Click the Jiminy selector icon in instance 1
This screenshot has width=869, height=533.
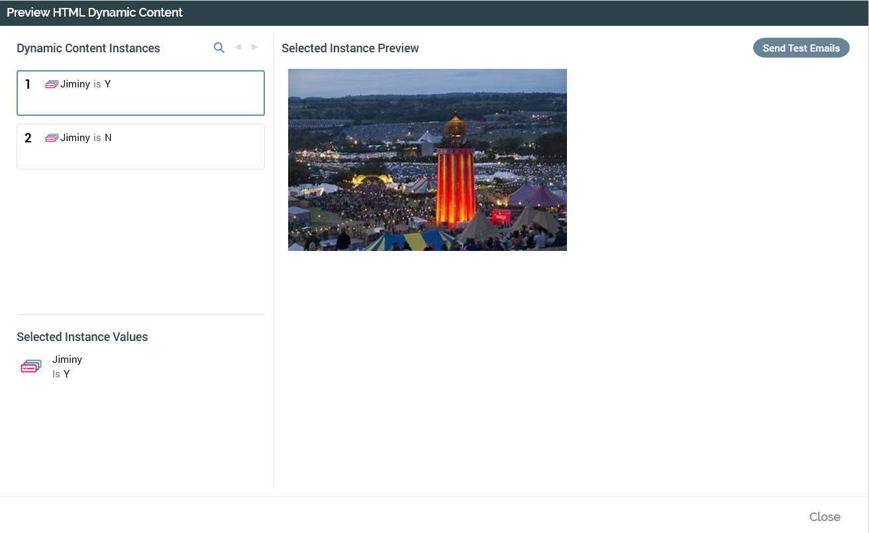52,85
